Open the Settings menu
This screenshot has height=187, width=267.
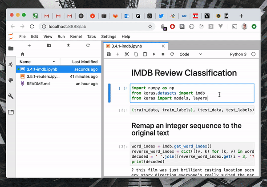(x=109, y=36)
